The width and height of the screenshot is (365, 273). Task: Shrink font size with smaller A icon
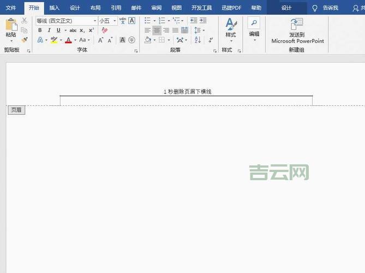(x=110, y=40)
